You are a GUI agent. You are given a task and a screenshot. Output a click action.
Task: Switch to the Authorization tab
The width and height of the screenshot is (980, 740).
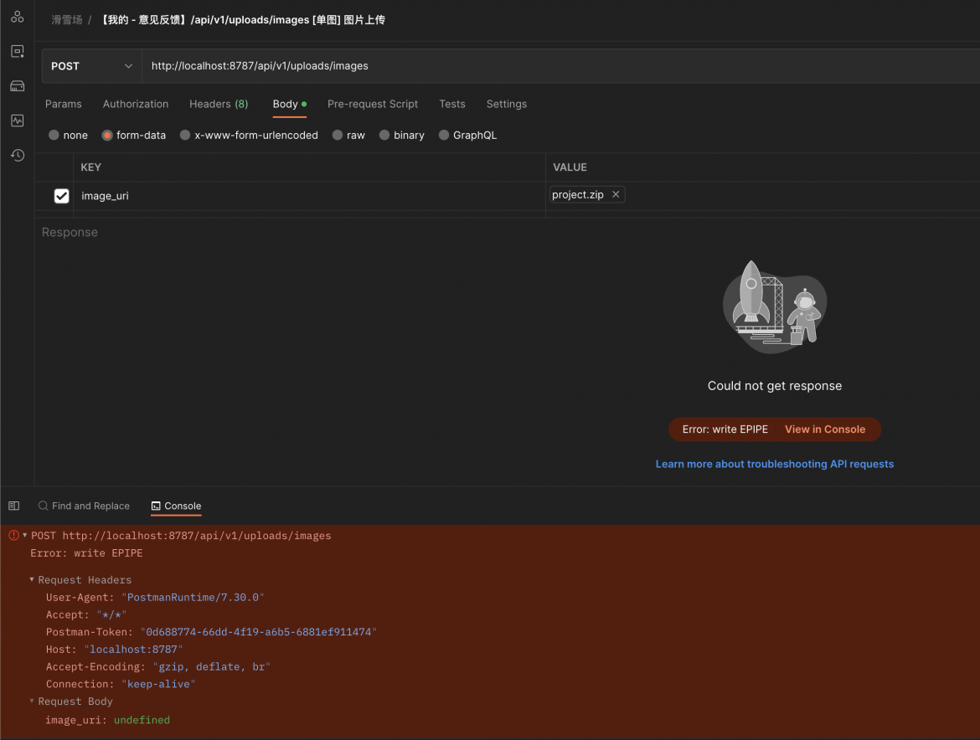[136, 104]
